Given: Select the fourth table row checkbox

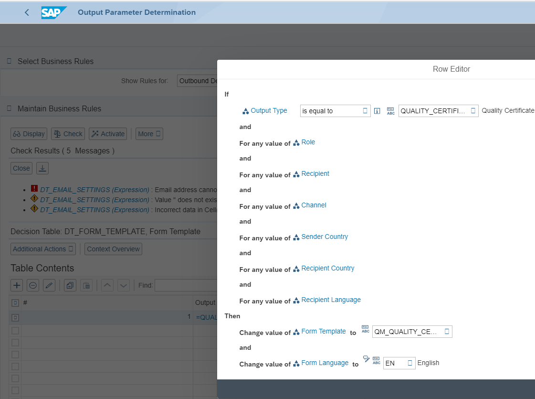Looking at the screenshot, I should pos(15,355).
